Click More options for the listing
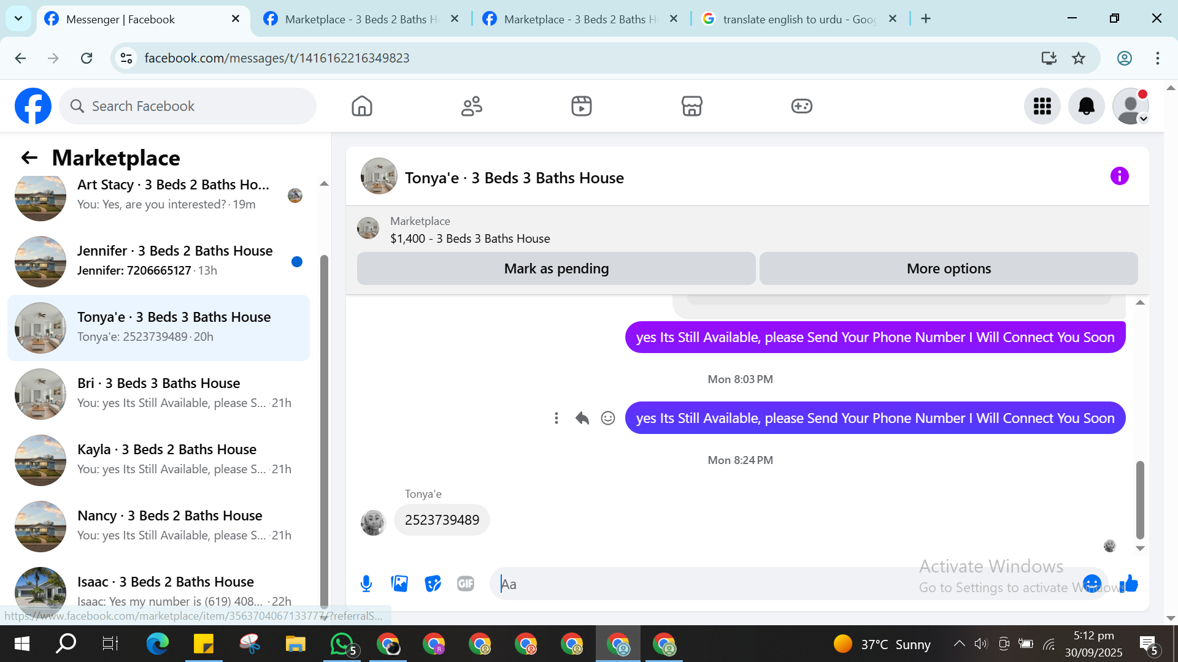Viewport: 1178px width, 662px height. tap(949, 268)
